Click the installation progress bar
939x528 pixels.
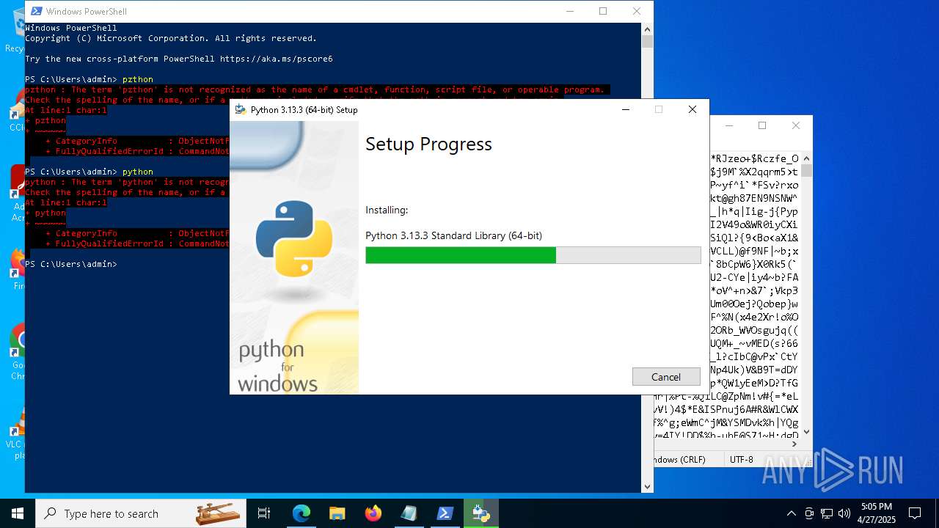pos(533,255)
